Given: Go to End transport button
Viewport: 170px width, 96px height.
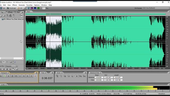Looking at the screenshot, I should pos(31,76).
